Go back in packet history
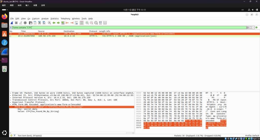Image resolution: width=260 pixels, height=140 pixels. point(54,23)
